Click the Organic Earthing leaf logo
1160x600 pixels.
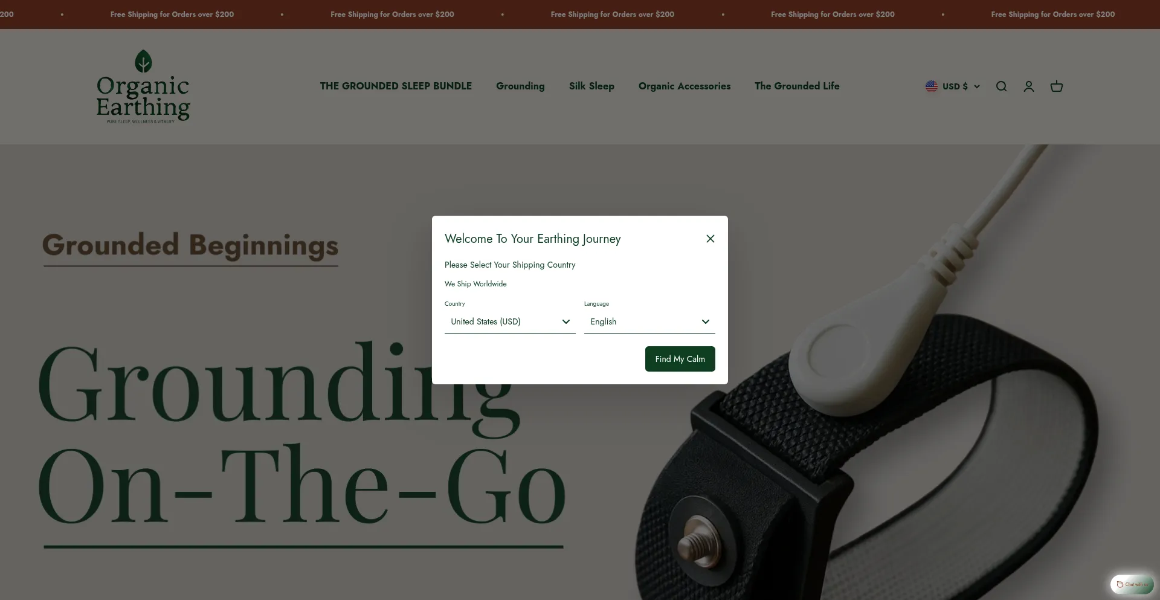click(143, 86)
